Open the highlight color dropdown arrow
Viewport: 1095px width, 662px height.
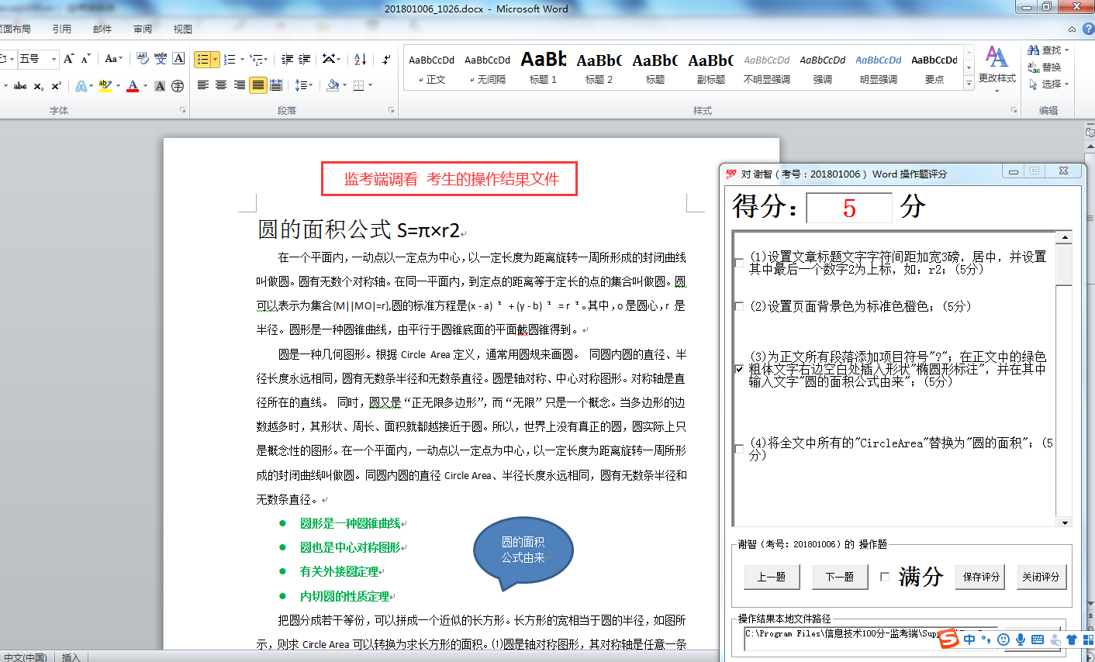118,86
